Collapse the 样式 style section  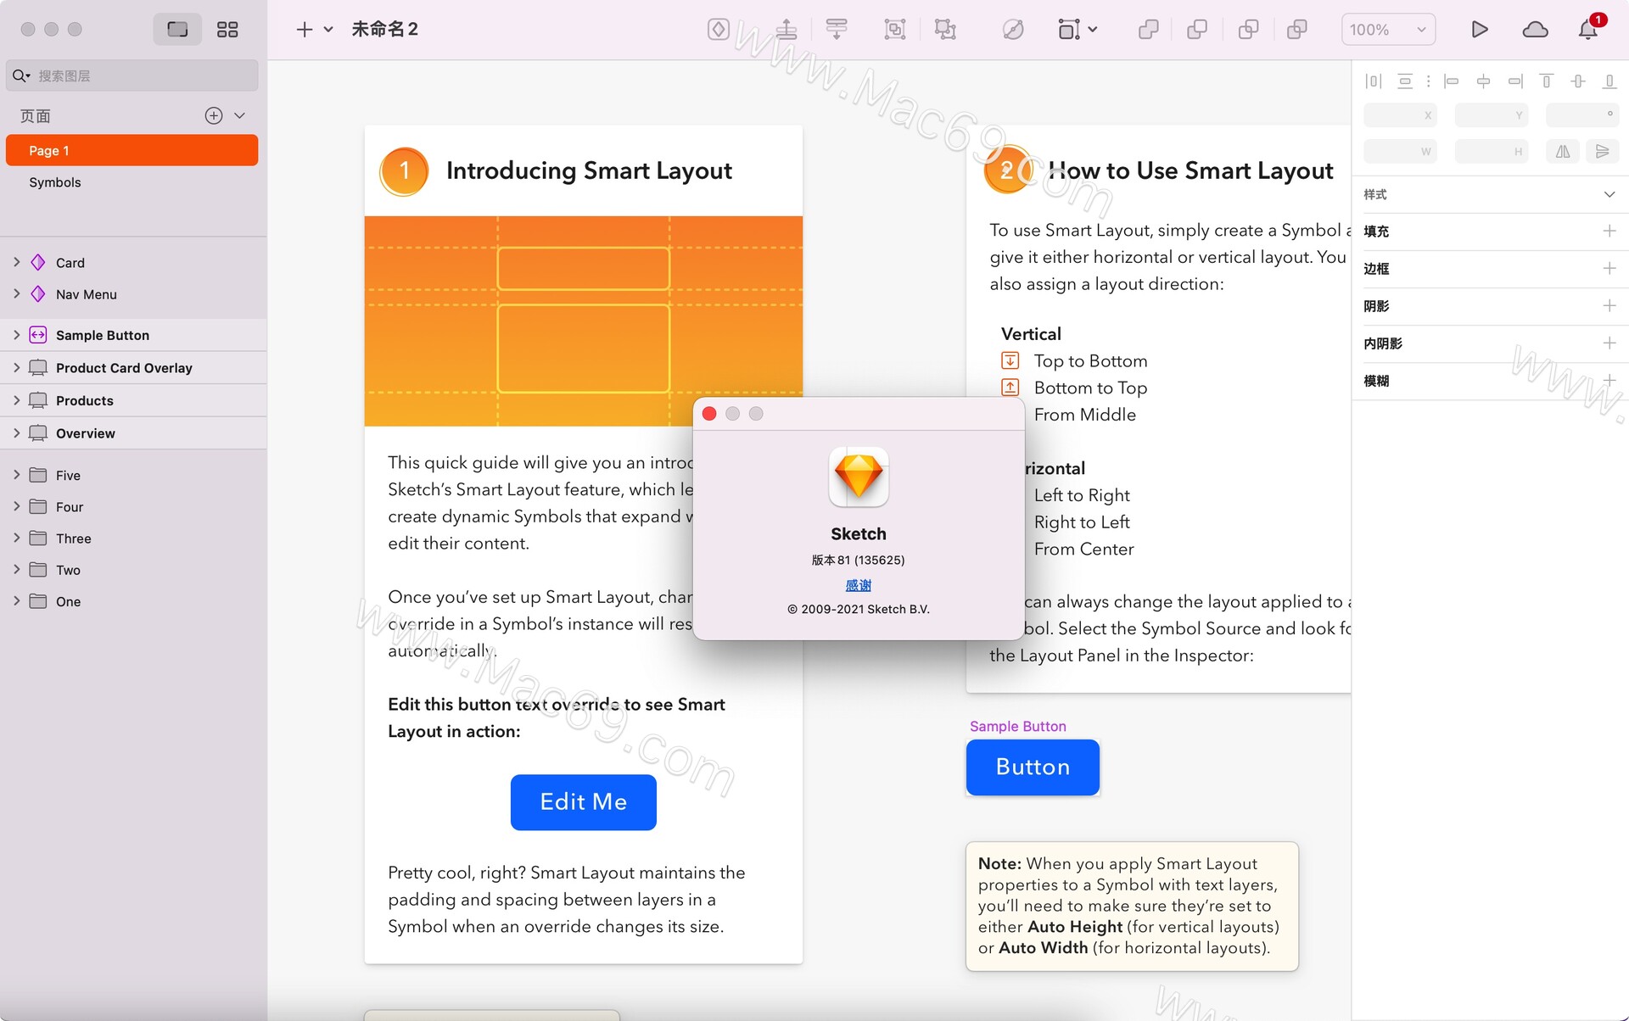click(1609, 194)
